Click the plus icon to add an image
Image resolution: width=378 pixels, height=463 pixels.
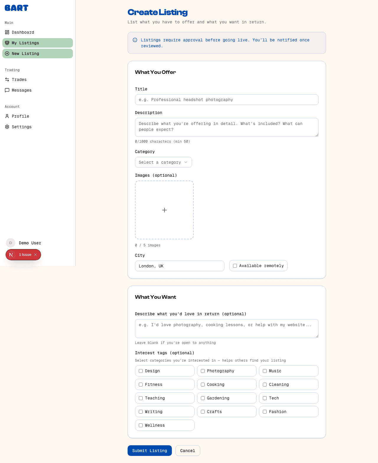(x=164, y=210)
